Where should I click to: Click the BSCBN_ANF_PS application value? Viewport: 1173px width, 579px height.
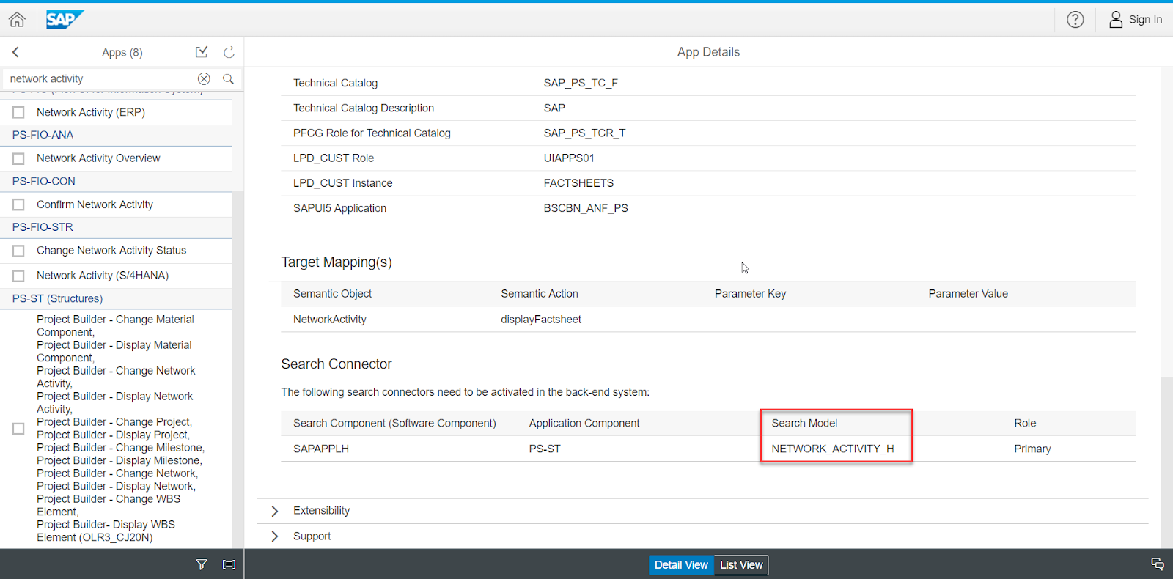pos(586,208)
